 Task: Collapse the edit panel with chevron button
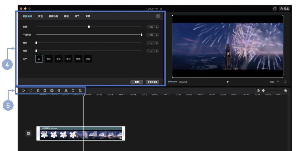(x=158, y=16)
